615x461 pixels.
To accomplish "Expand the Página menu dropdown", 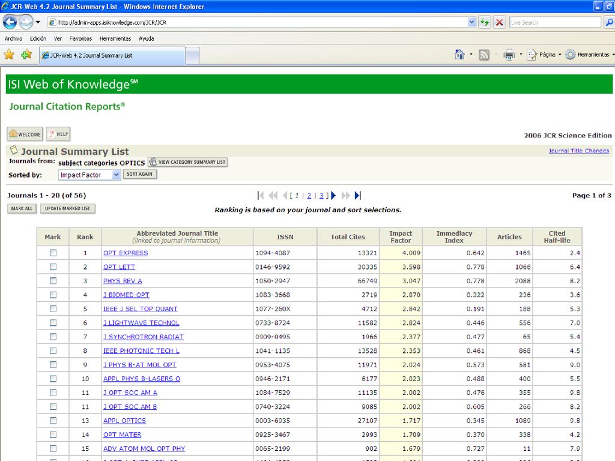I will tap(560, 55).
